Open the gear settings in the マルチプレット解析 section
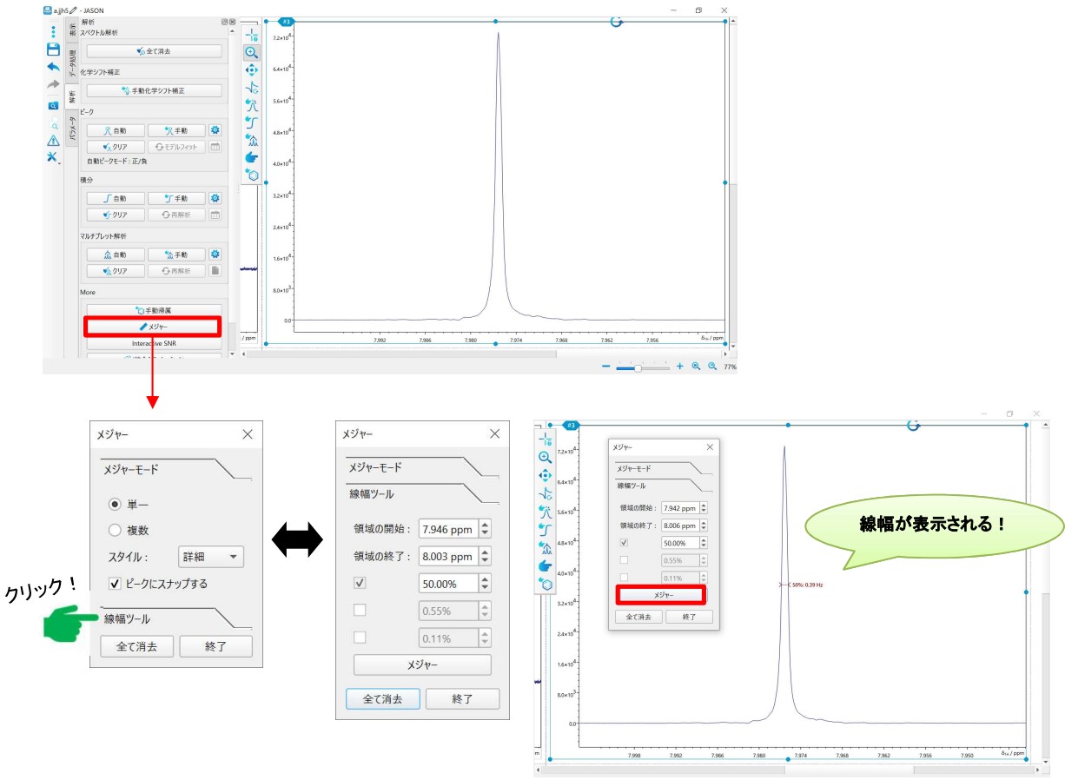1065x780 pixels. point(215,254)
